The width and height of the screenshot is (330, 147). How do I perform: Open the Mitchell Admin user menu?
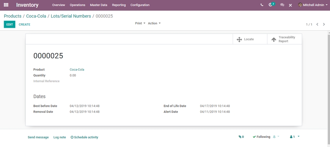313,5
